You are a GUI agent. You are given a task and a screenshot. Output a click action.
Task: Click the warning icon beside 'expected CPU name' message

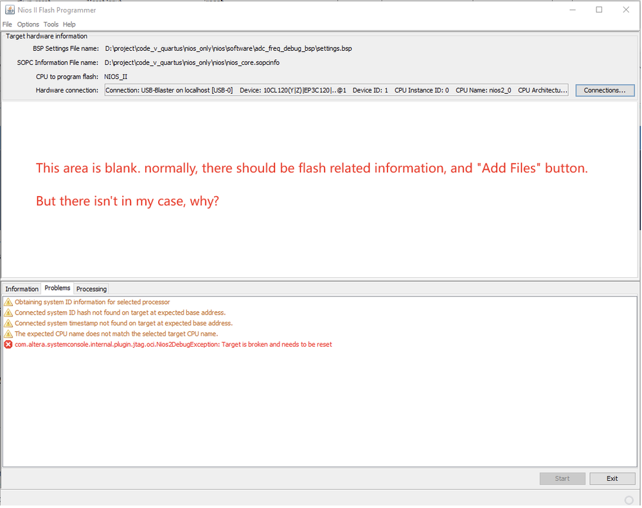[x=8, y=334]
